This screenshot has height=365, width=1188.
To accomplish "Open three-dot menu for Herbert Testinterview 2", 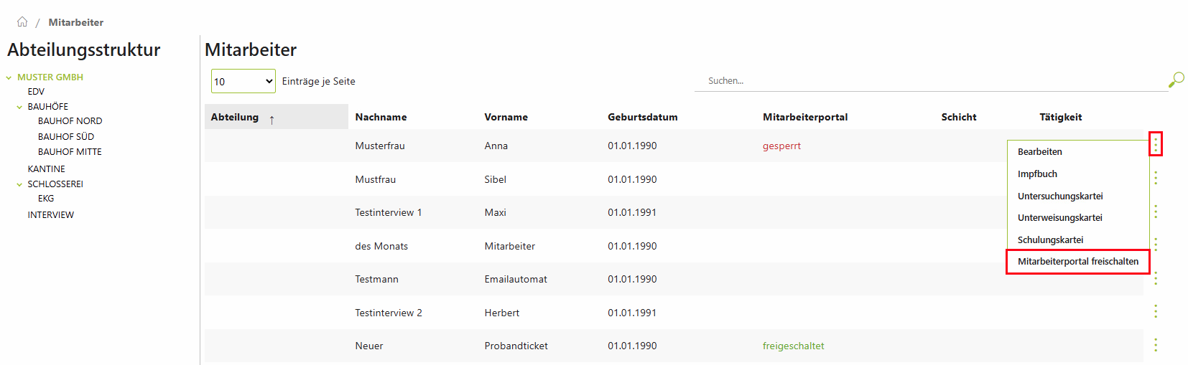I will pos(1155,311).
